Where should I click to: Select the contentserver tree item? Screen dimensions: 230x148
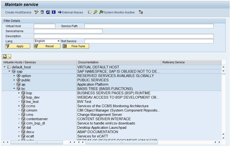pos(37,119)
